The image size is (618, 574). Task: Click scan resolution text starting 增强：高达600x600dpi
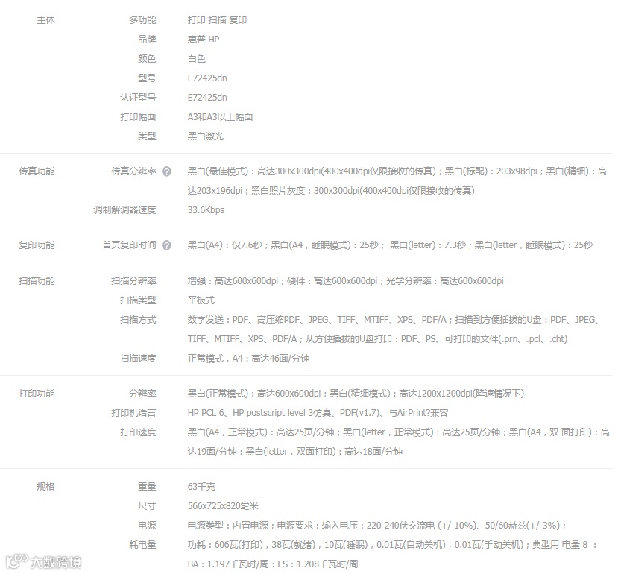pos(346,281)
